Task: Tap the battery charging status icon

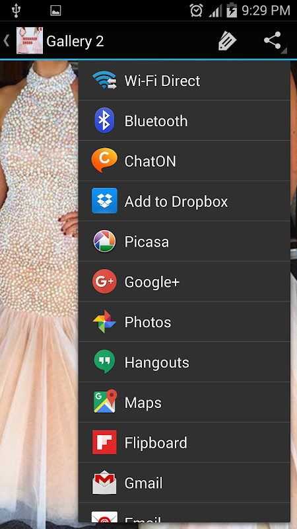Action: point(232,10)
